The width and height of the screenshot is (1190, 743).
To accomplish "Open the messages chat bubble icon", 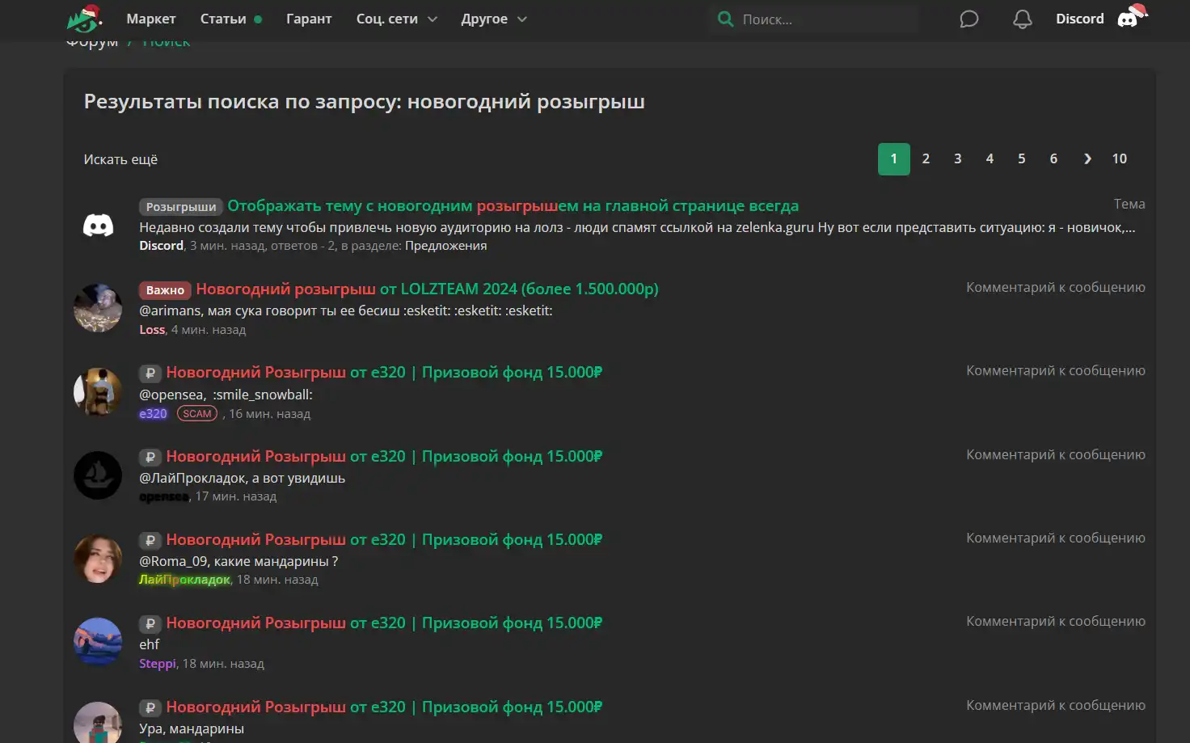I will coord(968,19).
